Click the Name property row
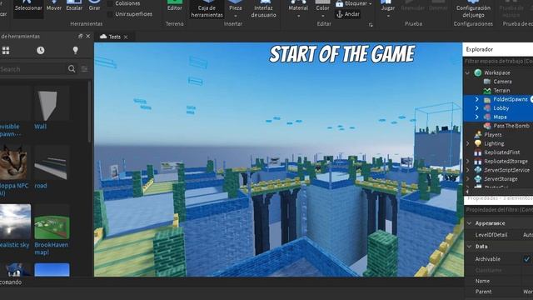 point(498,281)
